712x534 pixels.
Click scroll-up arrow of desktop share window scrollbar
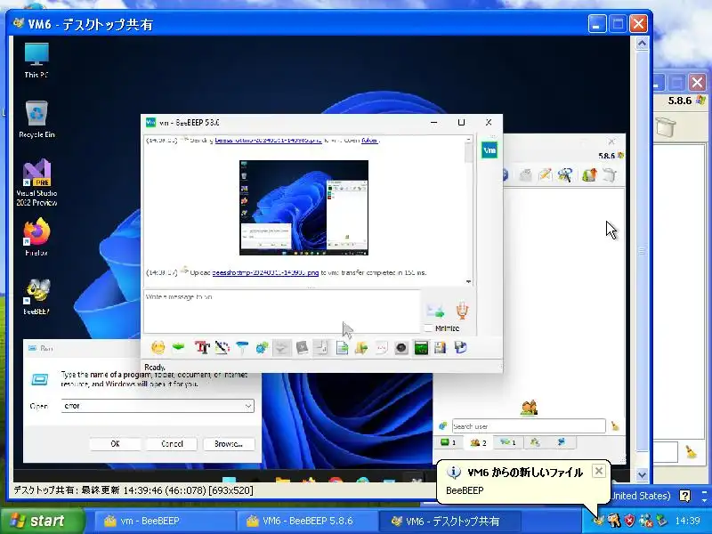(x=642, y=44)
